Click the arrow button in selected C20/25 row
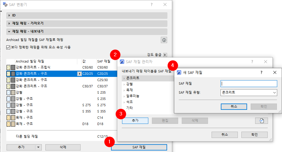282x152 pixels. [79, 74]
